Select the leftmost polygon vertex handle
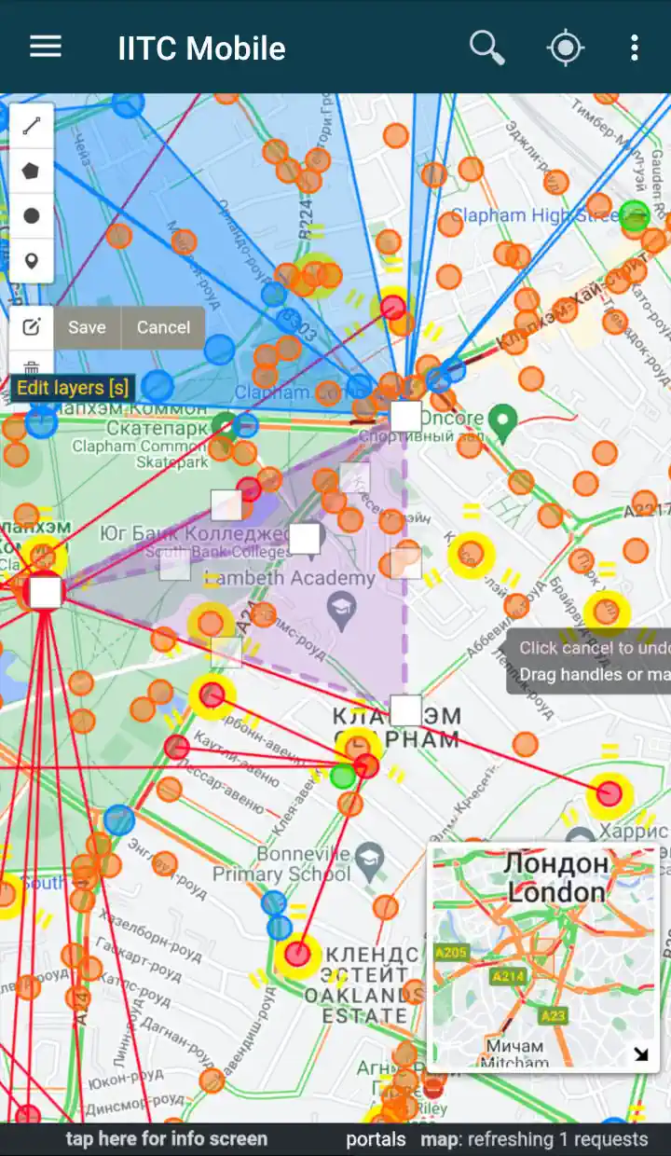This screenshot has height=1156, width=671. (45, 592)
